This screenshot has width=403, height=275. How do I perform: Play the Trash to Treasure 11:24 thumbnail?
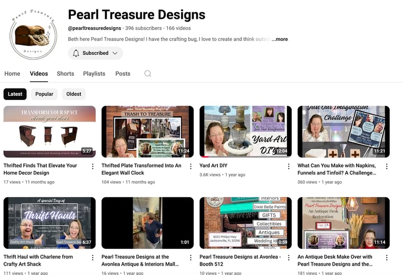pos(147,131)
